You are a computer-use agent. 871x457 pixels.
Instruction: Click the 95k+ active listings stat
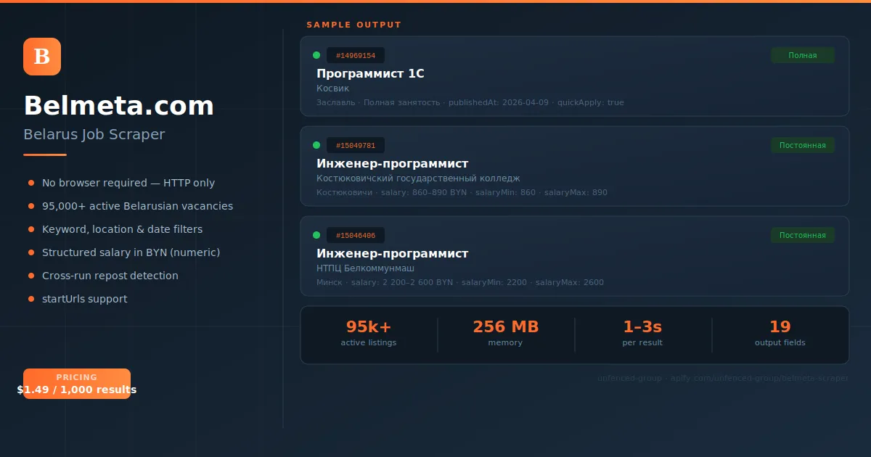[x=369, y=333]
